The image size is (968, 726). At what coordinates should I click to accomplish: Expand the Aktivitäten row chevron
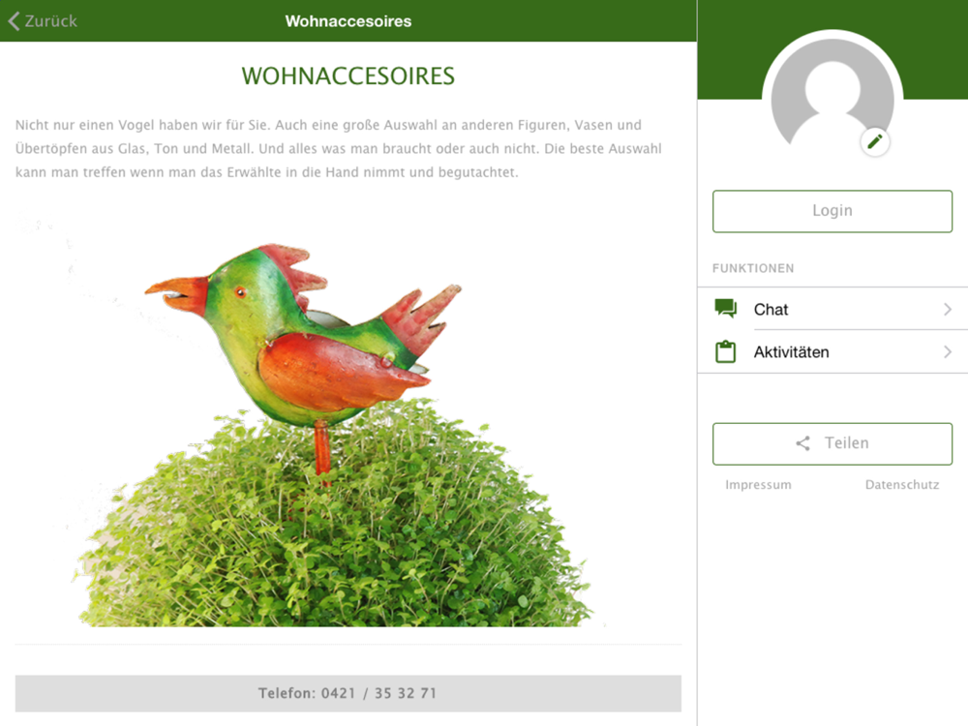(948, 352)
